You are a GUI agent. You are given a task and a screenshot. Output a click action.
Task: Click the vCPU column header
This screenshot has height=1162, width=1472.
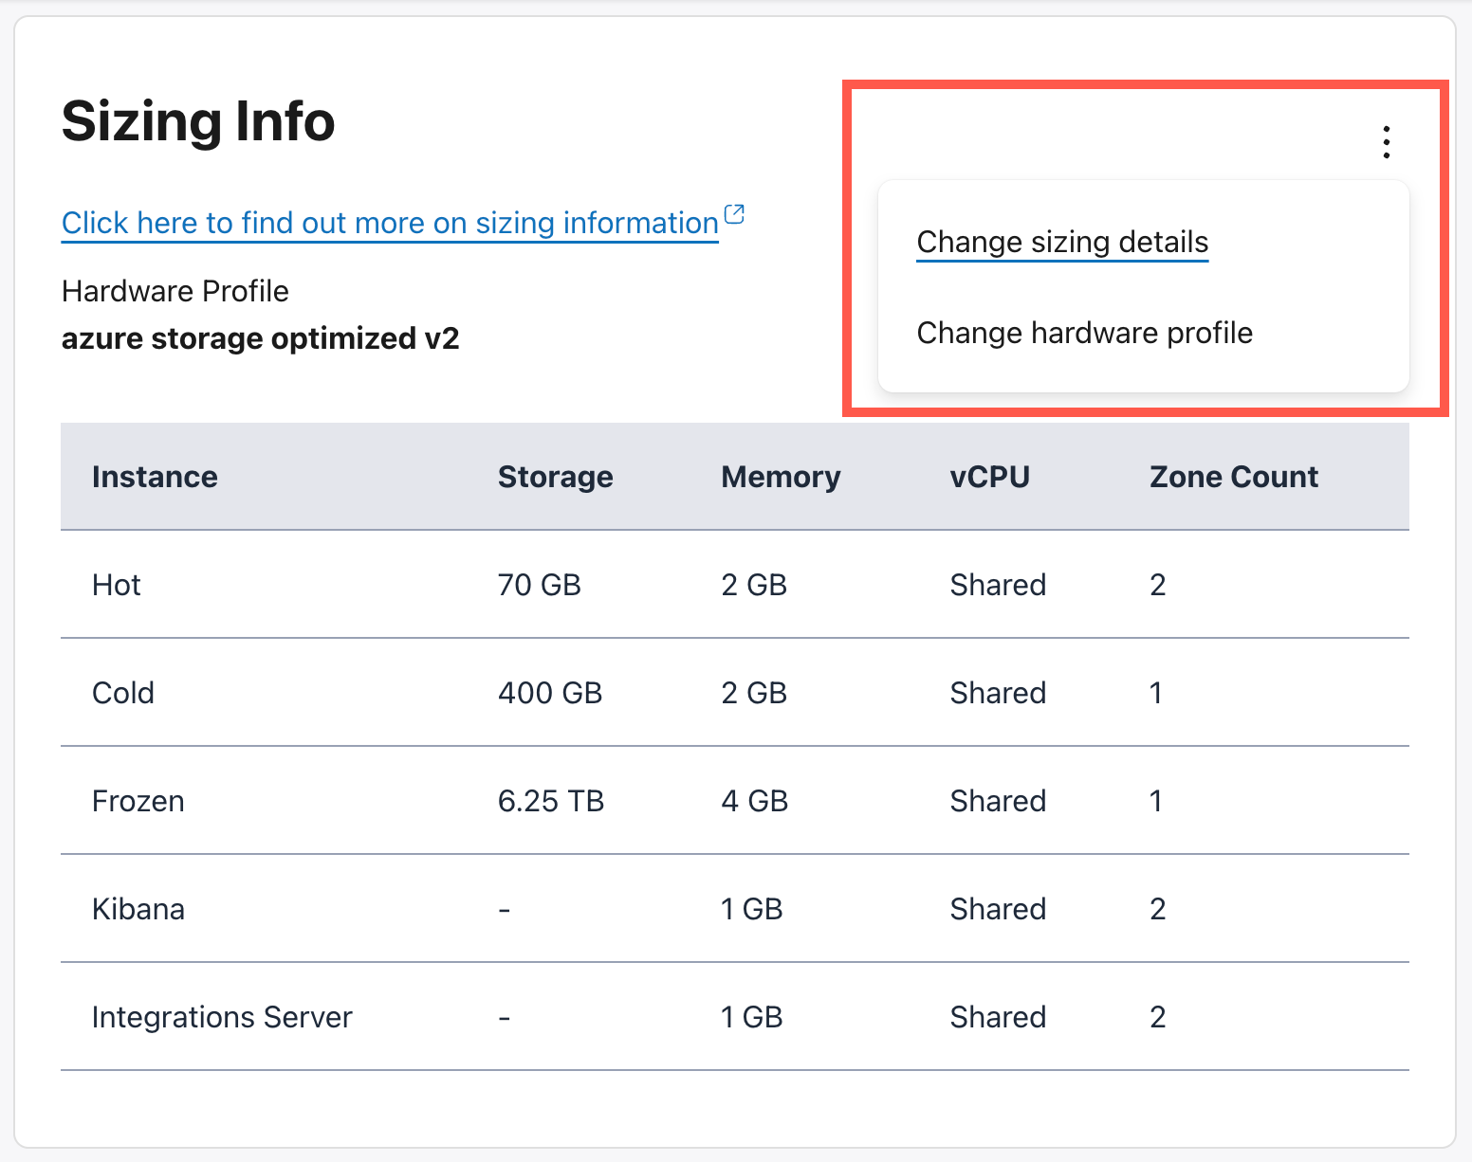(x=989, y=477)
